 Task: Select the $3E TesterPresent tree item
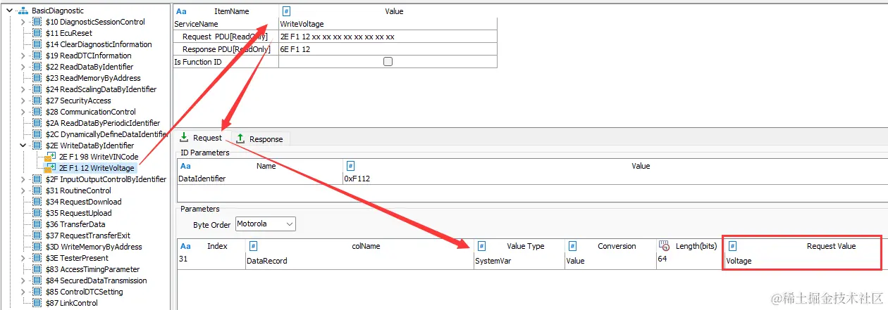point(77,258)
